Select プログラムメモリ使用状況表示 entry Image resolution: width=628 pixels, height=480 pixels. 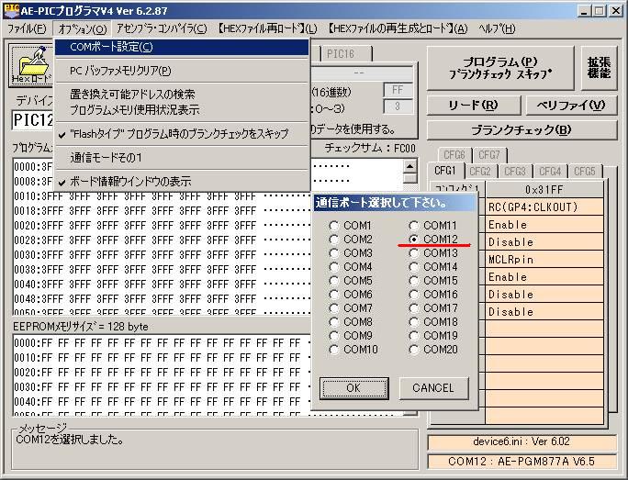tap(182, 110)
